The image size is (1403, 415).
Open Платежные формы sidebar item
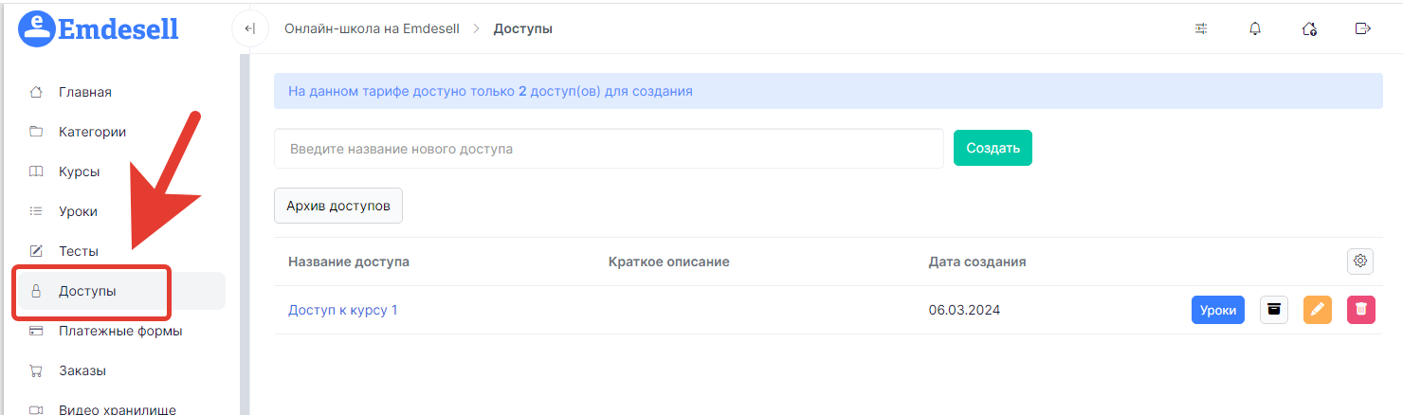(x=118, y=331)
